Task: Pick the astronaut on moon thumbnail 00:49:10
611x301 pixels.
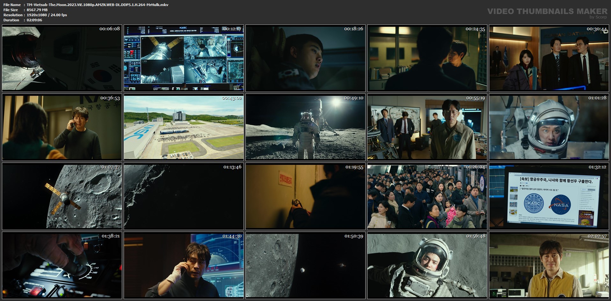Action: (x=305, y=127)
